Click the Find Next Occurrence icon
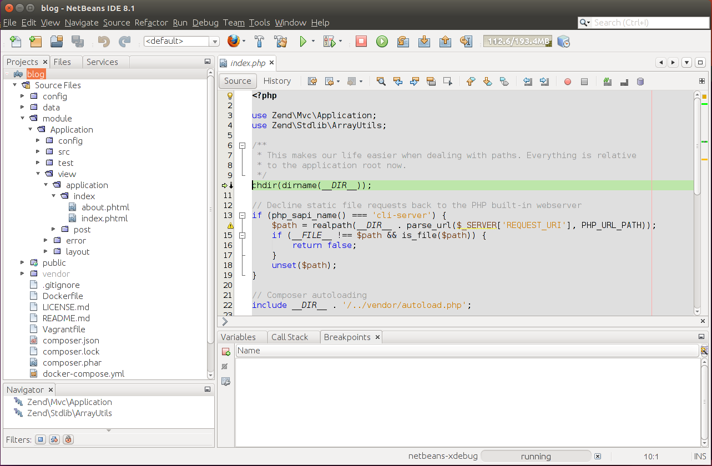Viewport: 712px width, 466px height. tap(415, 81)
